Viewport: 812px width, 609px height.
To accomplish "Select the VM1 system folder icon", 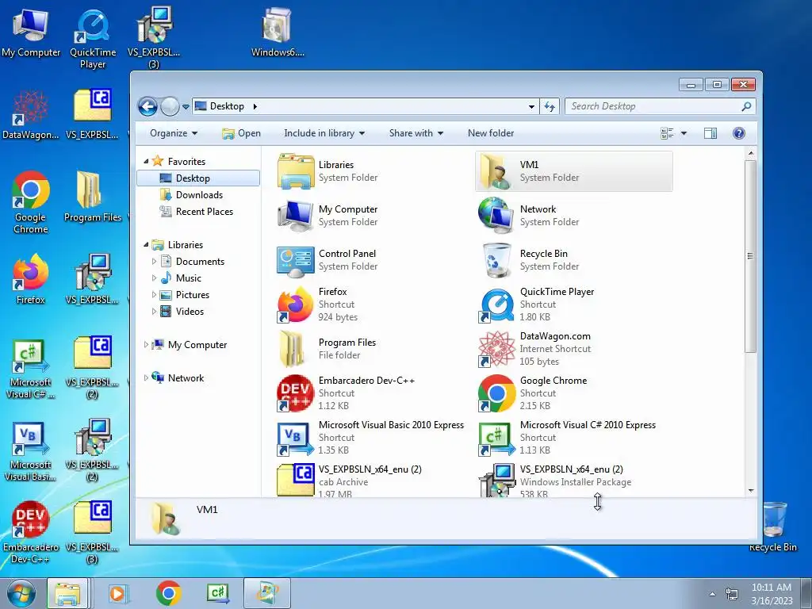I will [496, 171].
